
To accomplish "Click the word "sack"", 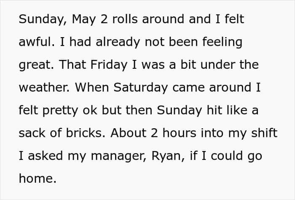I will pyautogui.click(x=32, y=133).
